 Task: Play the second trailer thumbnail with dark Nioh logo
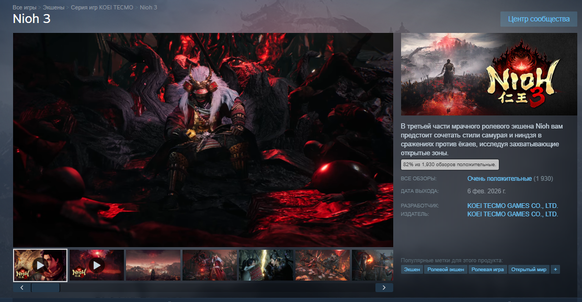pyautogui.click(x=97, y=265)
